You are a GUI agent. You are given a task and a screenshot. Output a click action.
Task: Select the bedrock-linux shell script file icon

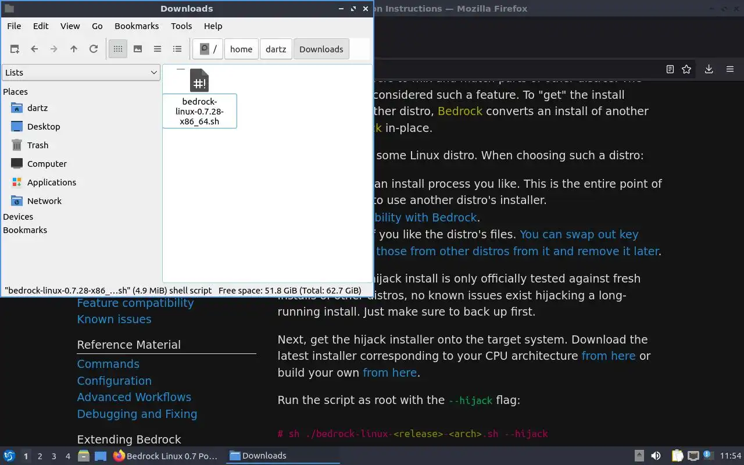click(199, 80)
